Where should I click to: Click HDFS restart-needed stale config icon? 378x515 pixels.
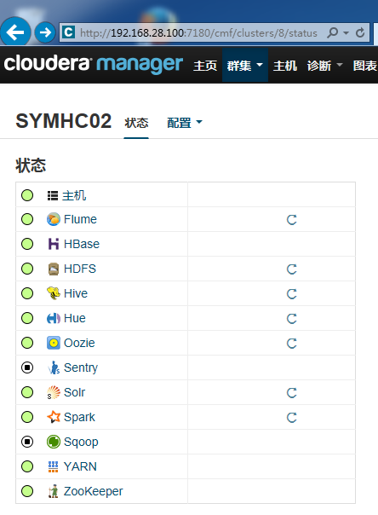pyautogui.click(x=291, y=269)
